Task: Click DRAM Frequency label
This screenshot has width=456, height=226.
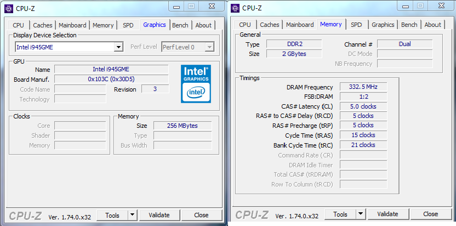Action: (x=310, y=87)
